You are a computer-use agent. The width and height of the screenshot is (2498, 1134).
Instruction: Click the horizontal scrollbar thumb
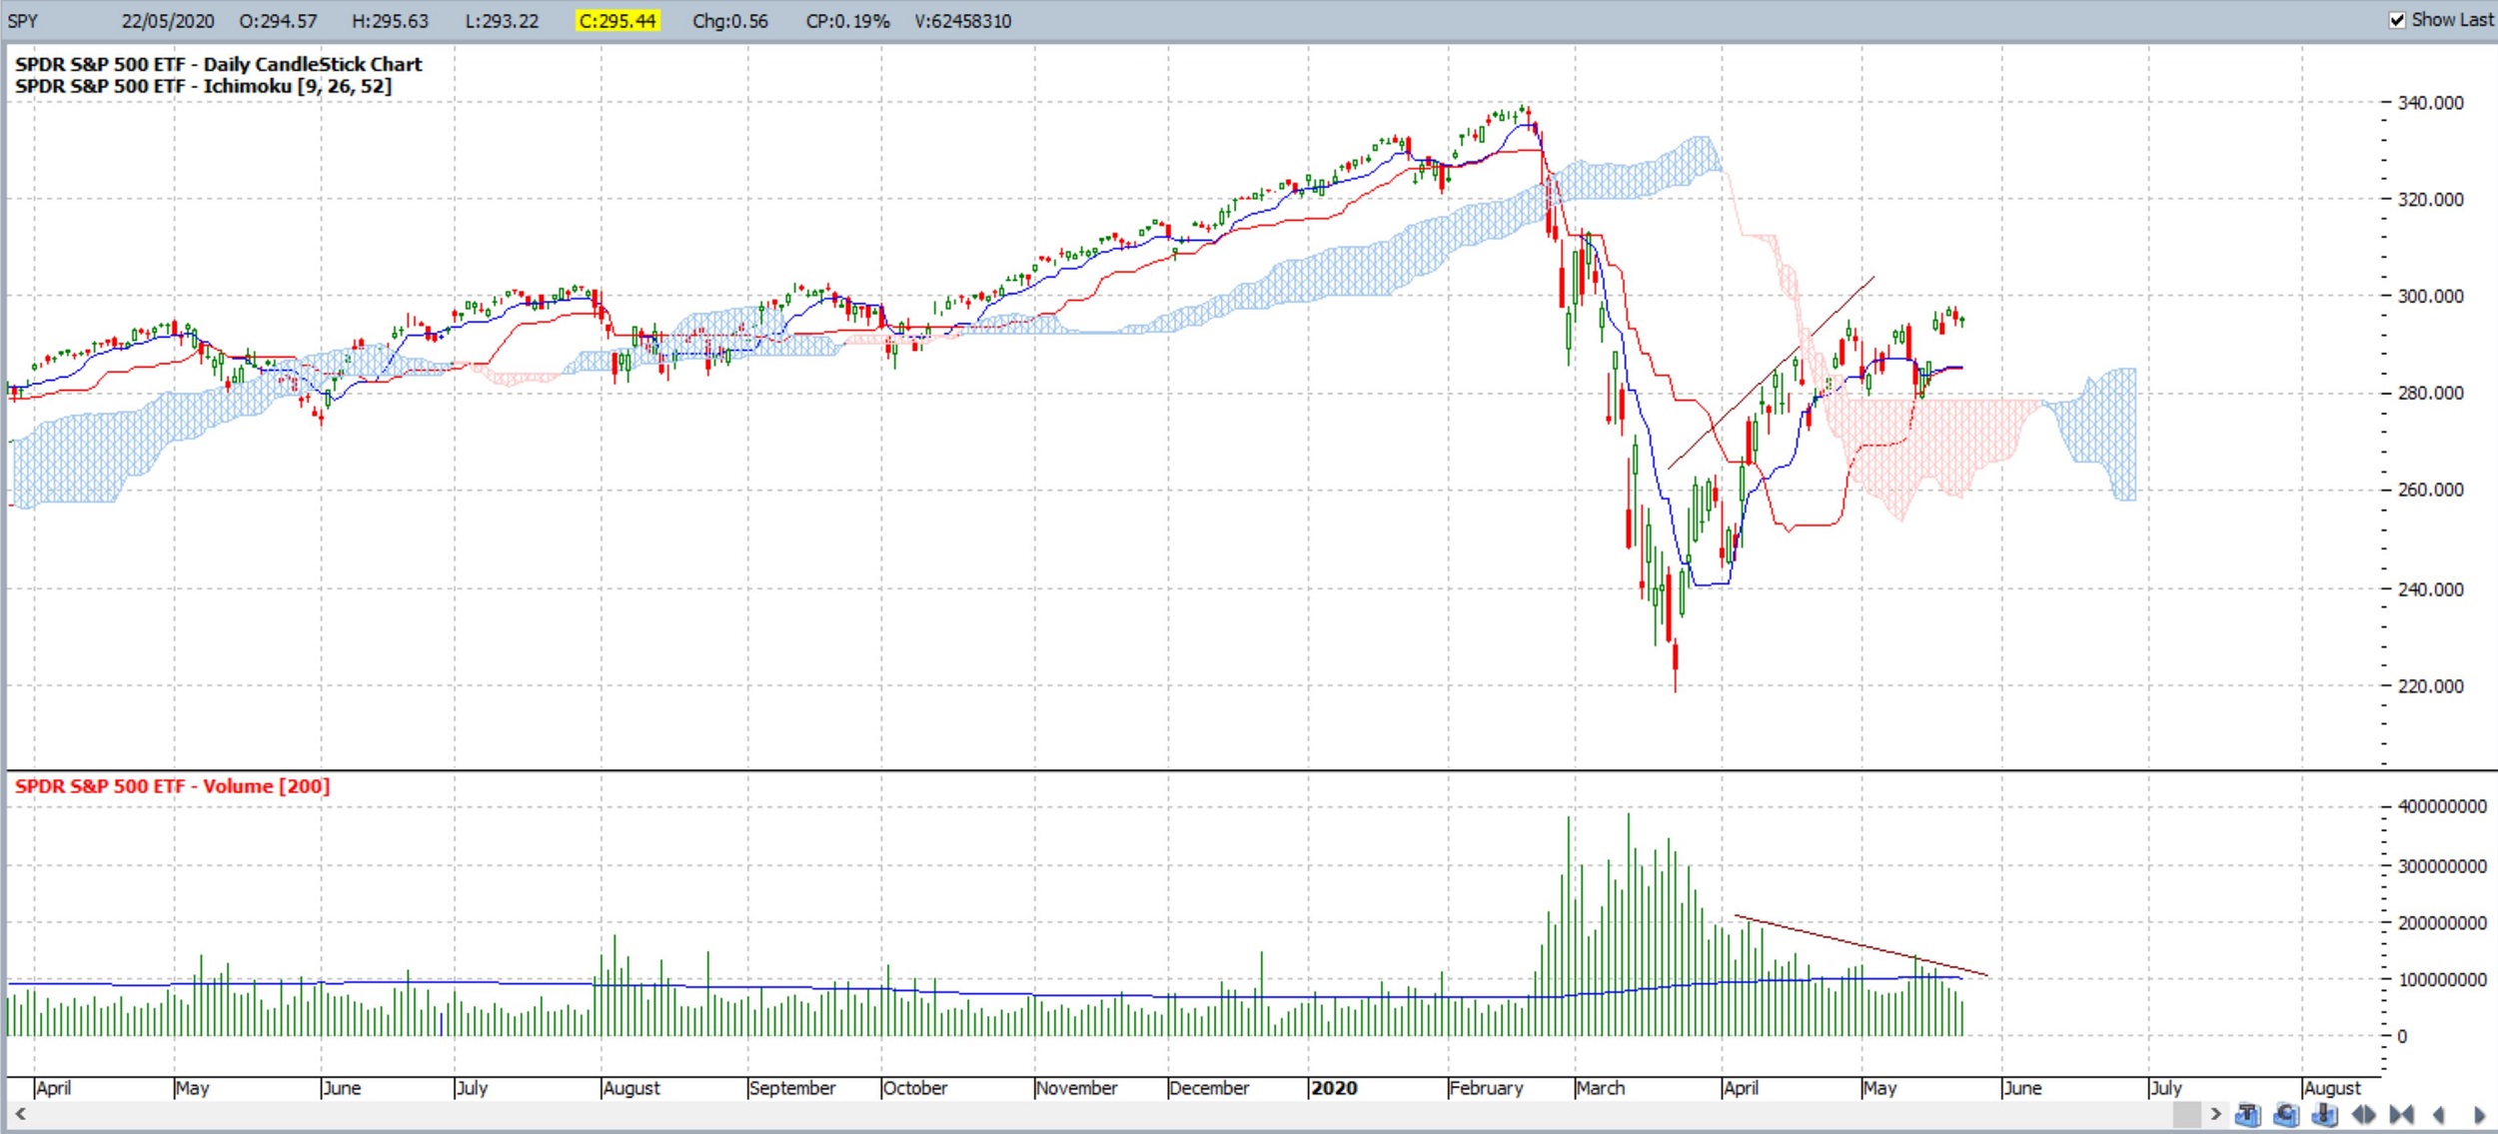point(2187,1114)
